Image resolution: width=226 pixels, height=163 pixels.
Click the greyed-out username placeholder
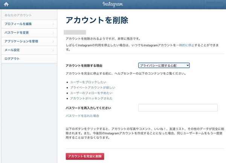pyautogui.click(x=75, y=32)
